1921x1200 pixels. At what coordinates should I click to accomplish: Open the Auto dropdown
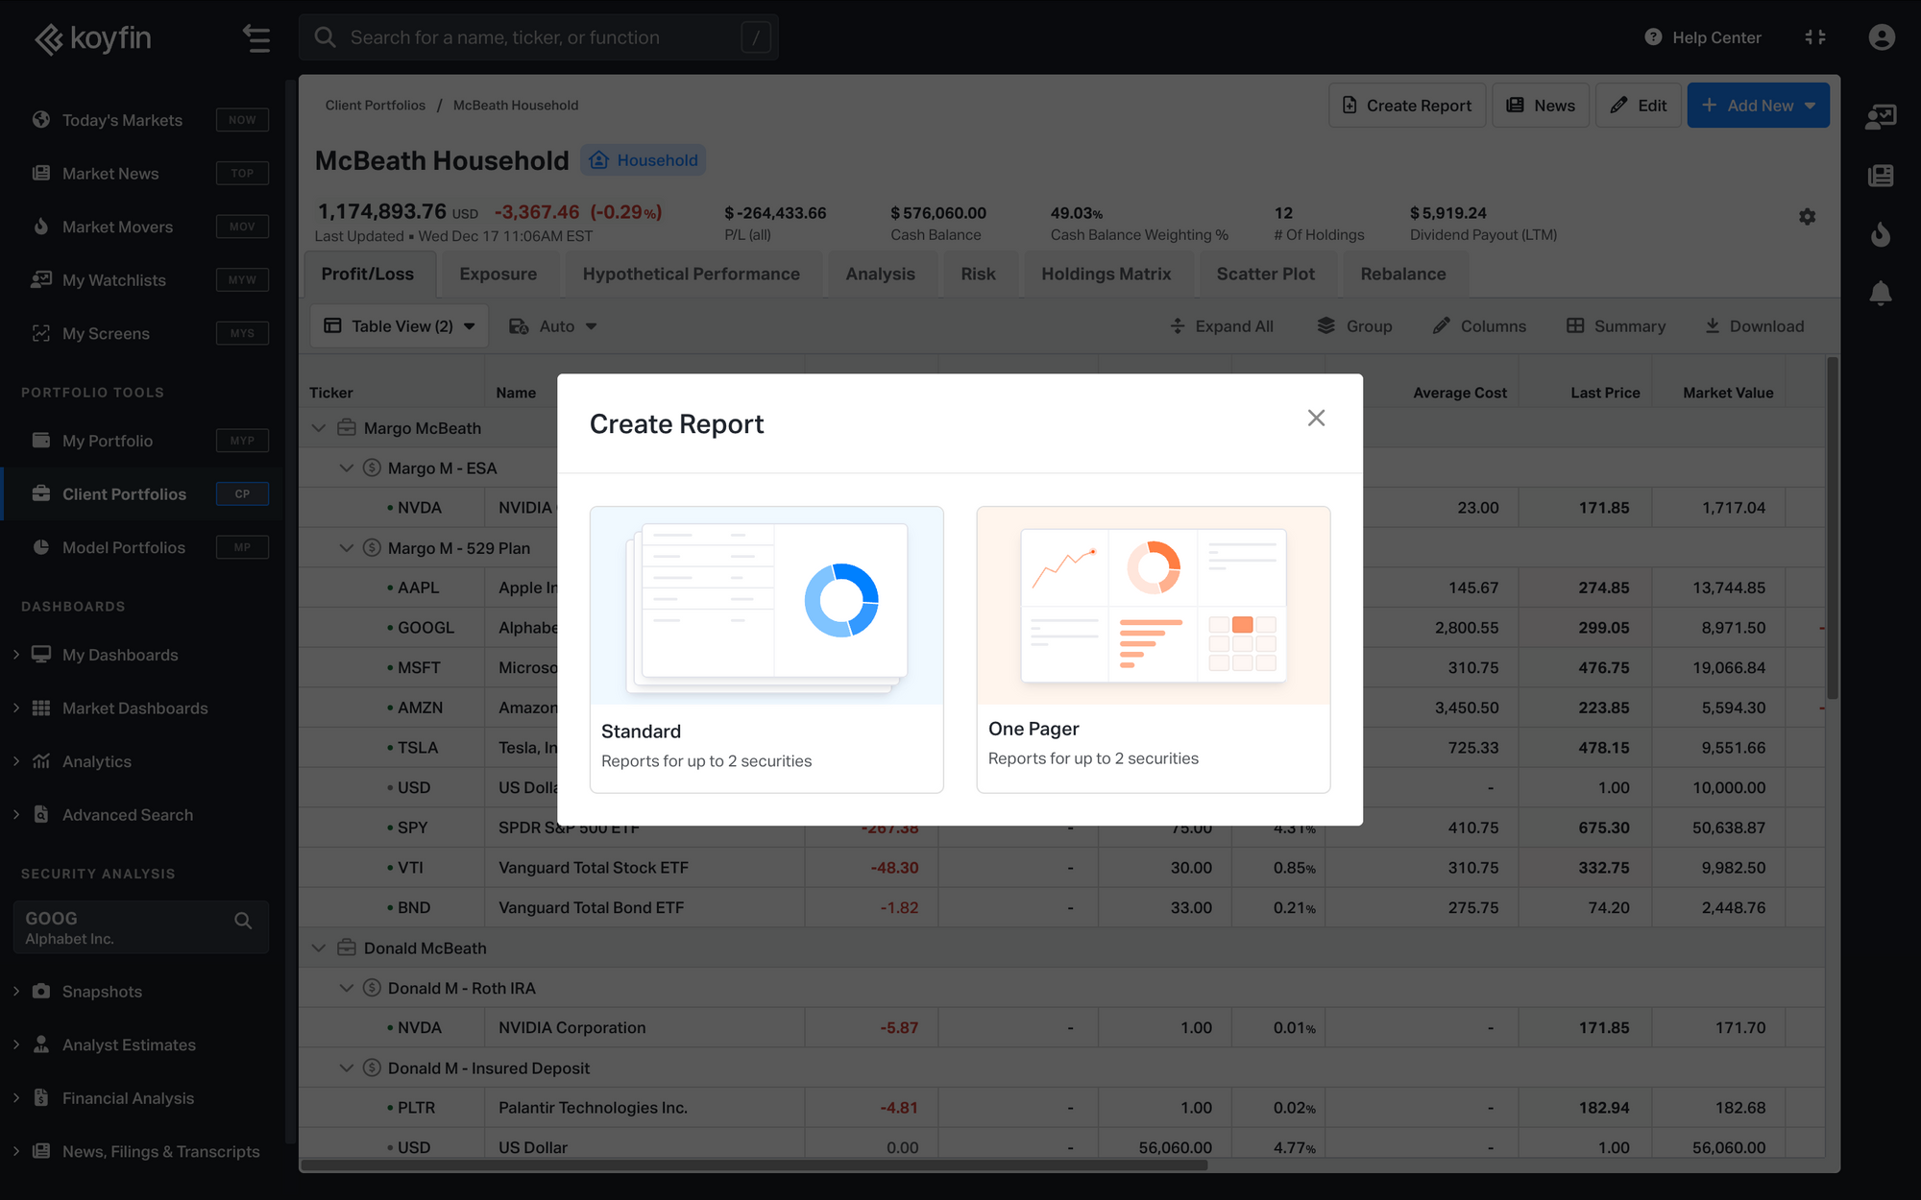click(553, 326)
